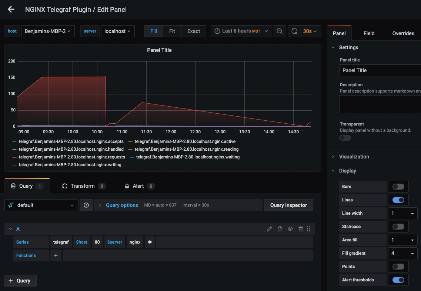Screen dimensions: 421x291
Task: Select the Fill view mode
Action: point(154,31)
